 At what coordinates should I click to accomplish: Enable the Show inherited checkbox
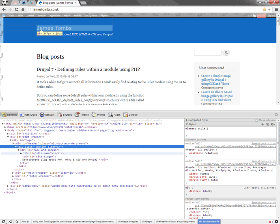[x=256, y=121]
